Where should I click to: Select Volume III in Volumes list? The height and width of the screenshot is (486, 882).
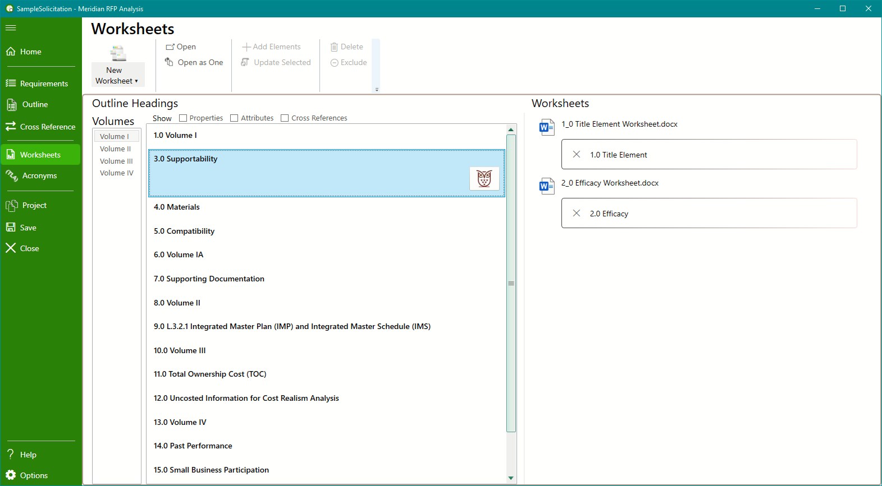click(x=116, y=161)
